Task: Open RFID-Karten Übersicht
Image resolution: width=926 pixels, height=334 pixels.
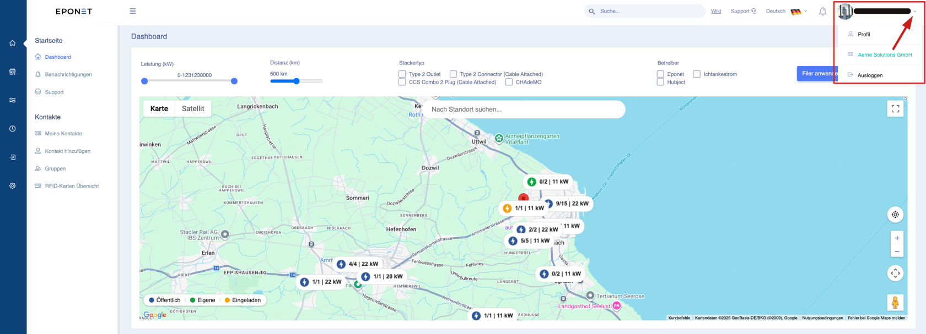Action: pos(72,186)
